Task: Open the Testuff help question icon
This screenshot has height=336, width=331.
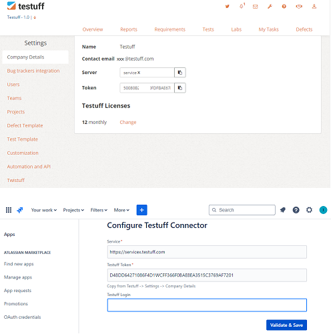Action: tap(284, 7)
